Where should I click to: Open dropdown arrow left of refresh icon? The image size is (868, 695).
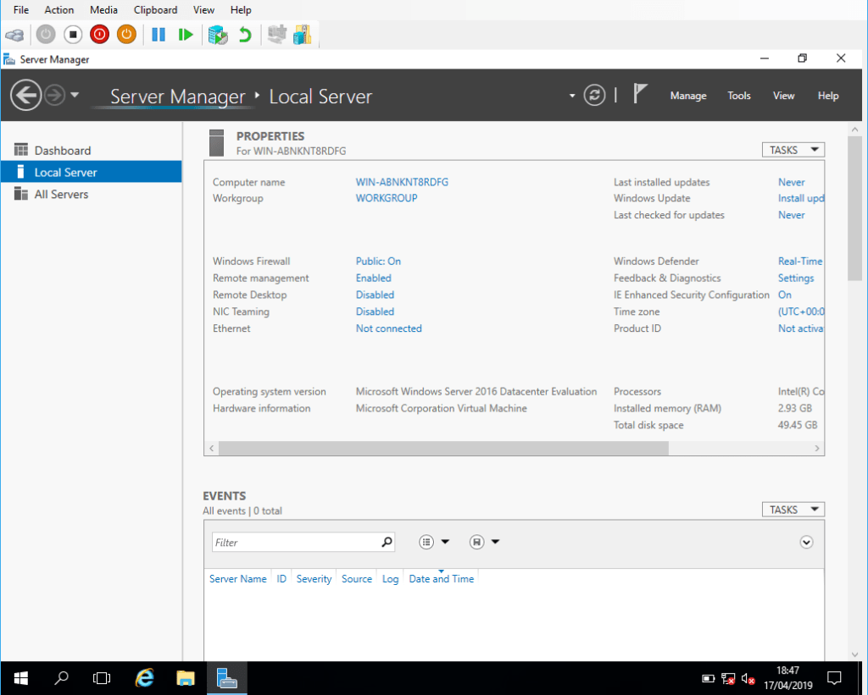tap(572, 96)
